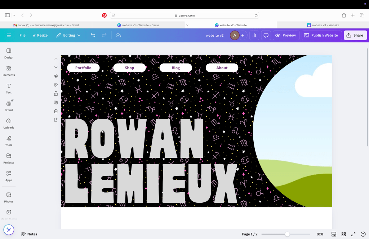This screenshot has height=239, width=369.
Task: Open the Text tool panel
Action: tap(9, 88)
